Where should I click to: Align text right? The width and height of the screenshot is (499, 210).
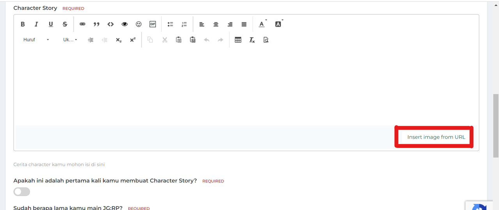pyautogui.click(x=230, y=24)
